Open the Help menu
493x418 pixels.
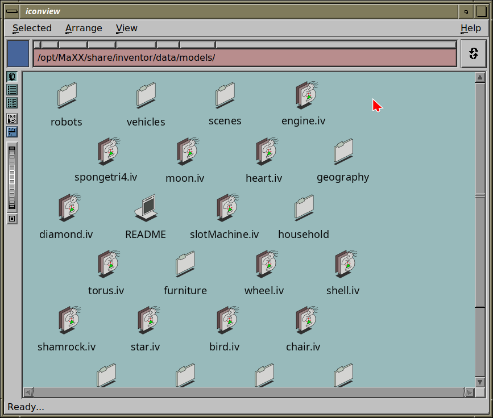[471, 28]
